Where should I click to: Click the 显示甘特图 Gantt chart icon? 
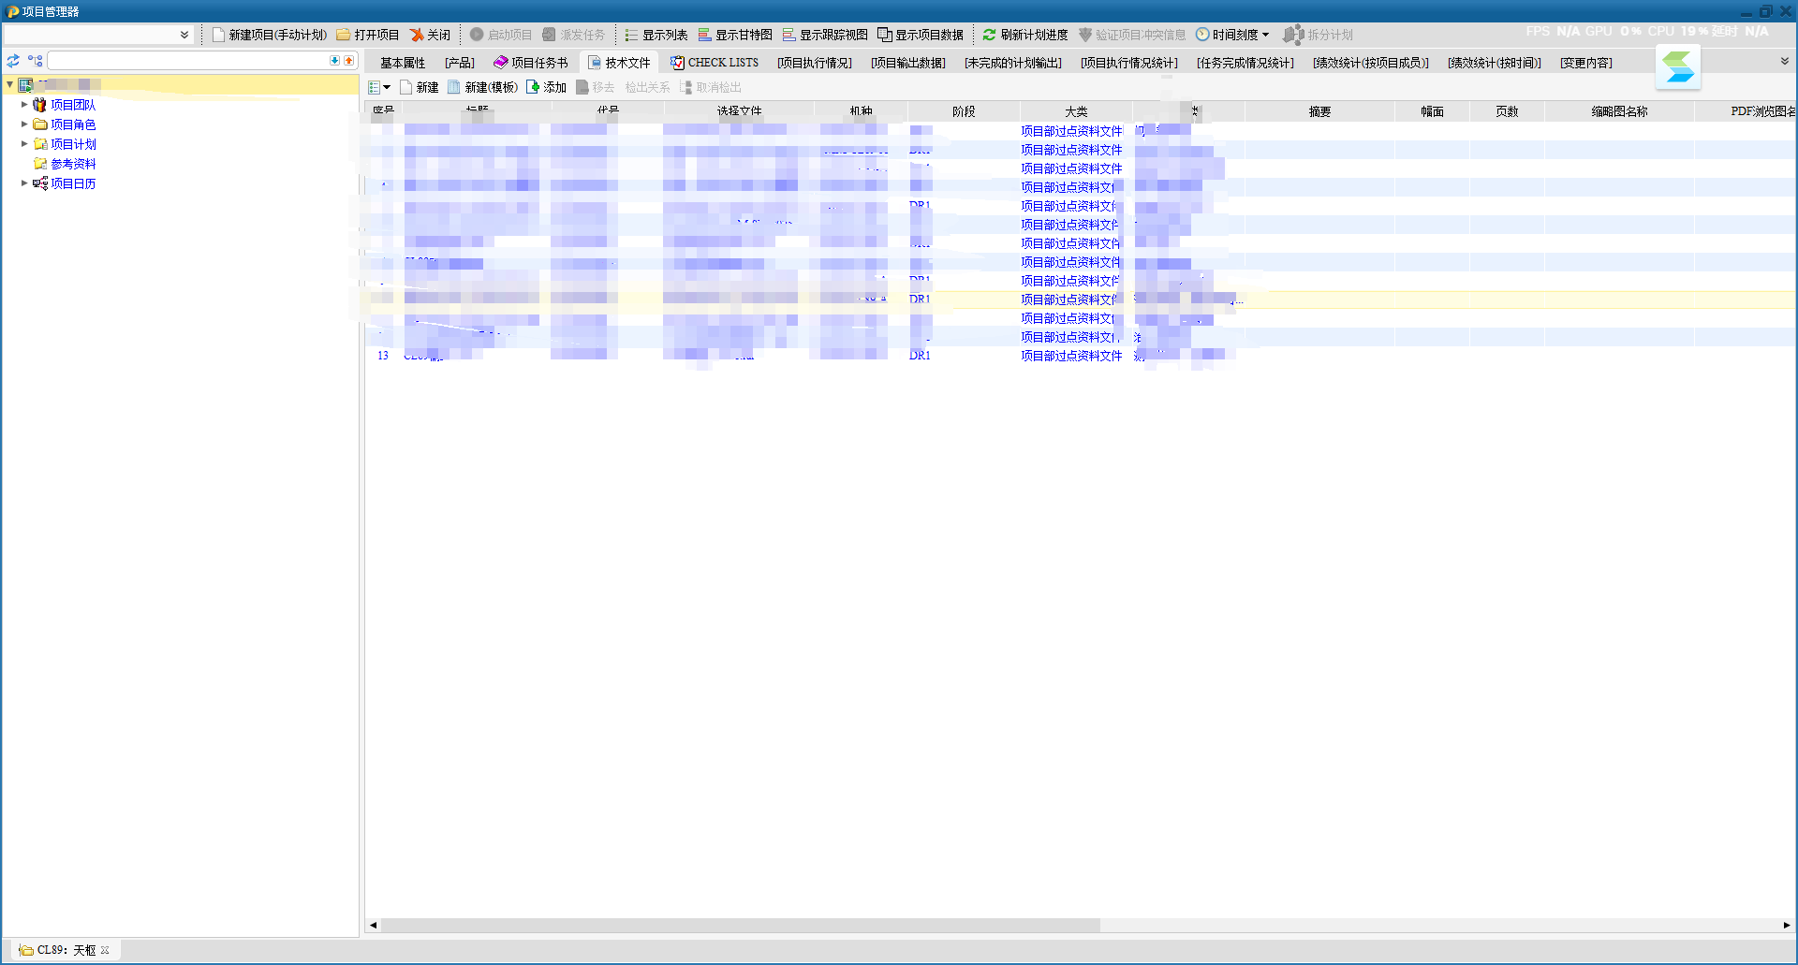coord(705,35)
